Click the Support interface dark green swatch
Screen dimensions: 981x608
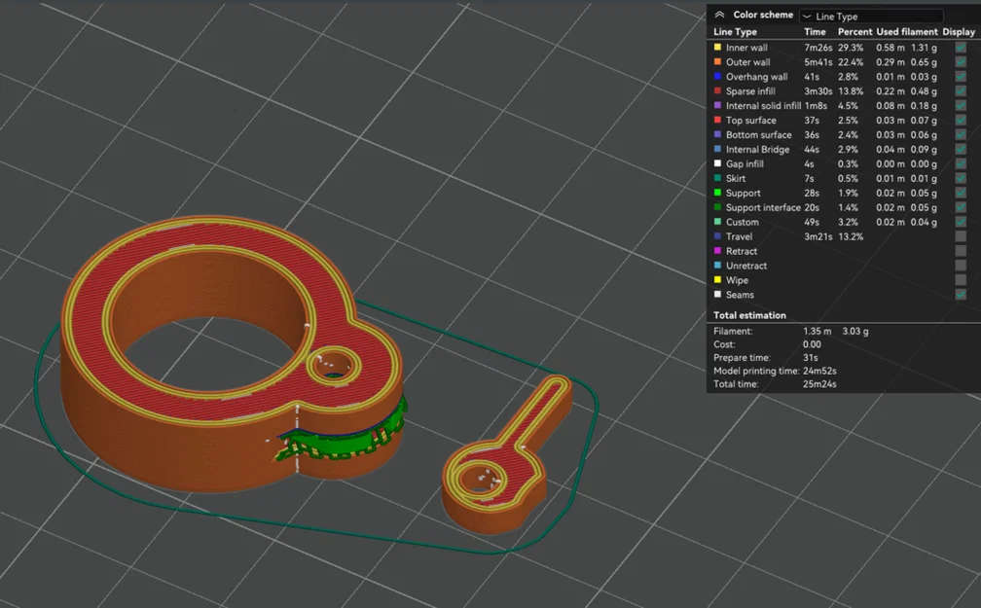click(x=717, y=207)
